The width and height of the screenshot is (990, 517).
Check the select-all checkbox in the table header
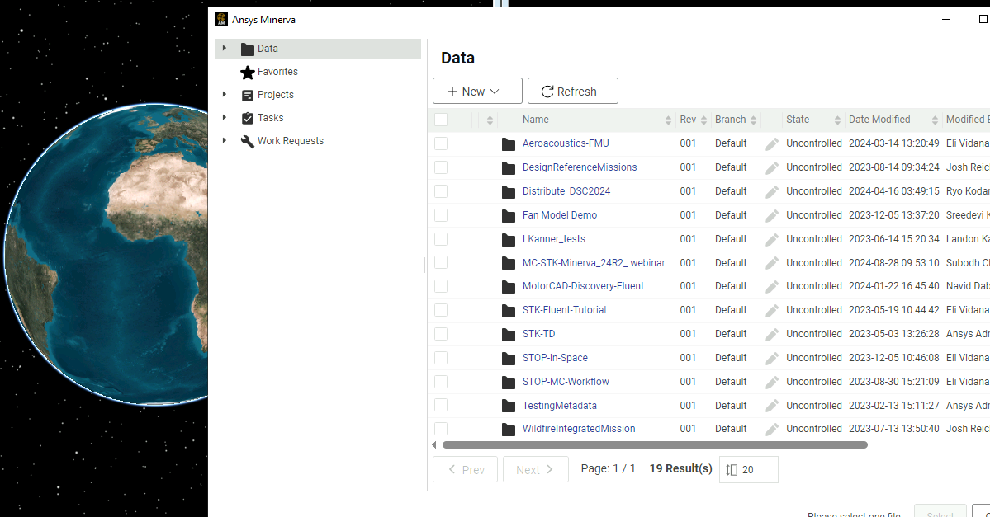(440, 120)
